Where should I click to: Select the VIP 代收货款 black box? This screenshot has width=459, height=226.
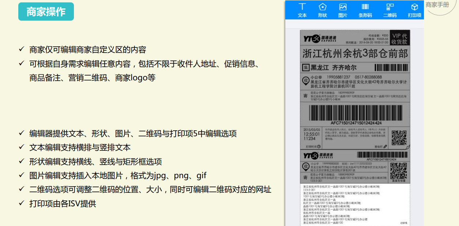click(399, 38)
